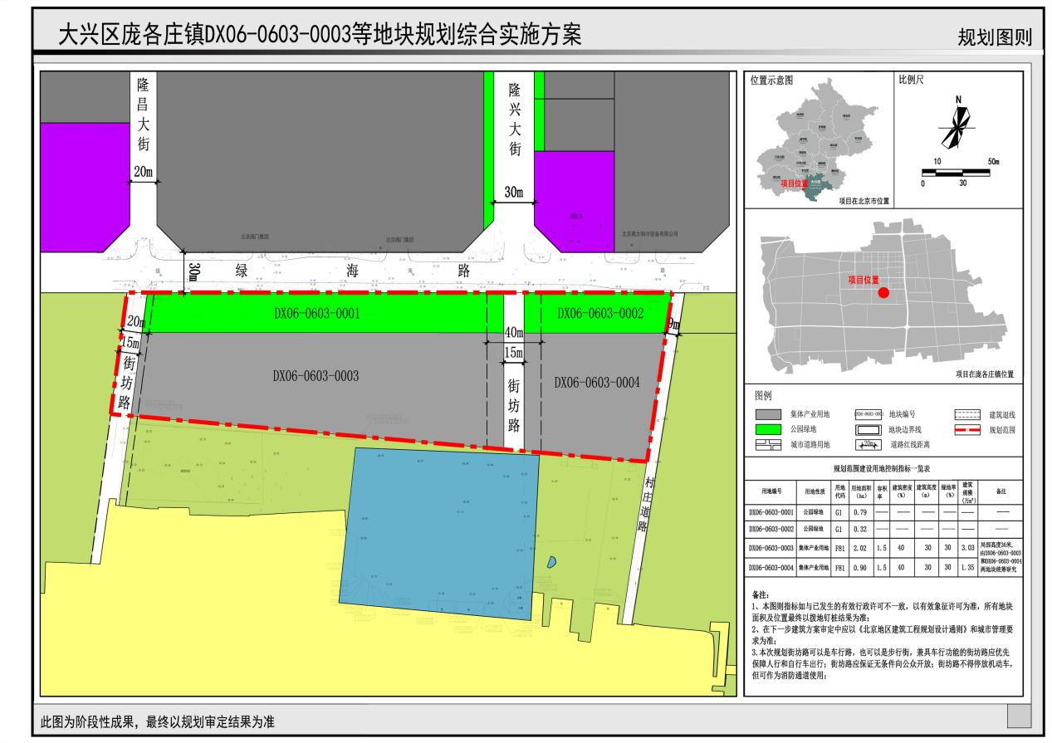Viewport: 1052px width, 743px height.
Task: Click the 备注 column header in the table
Action: pos(1002,491)
